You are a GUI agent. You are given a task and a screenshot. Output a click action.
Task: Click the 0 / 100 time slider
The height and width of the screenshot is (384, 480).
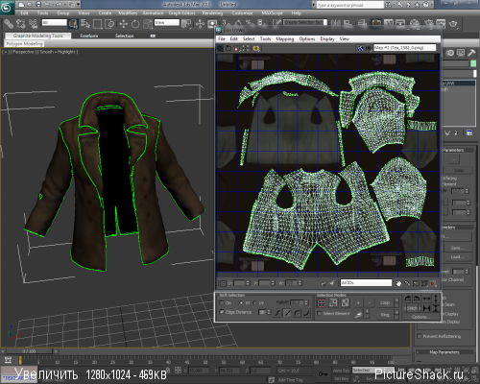pos(29,351)
